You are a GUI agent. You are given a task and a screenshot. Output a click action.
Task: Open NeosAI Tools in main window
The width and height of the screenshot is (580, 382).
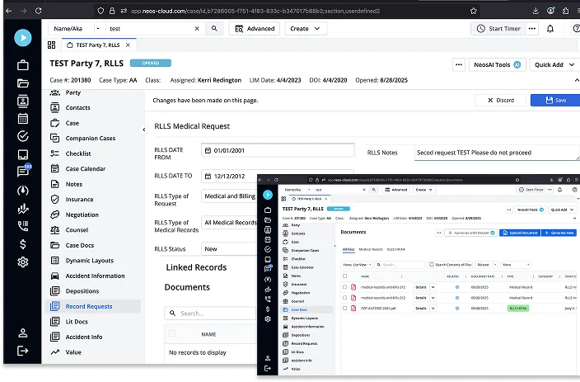pyautogui.click(x=497, y=64)
